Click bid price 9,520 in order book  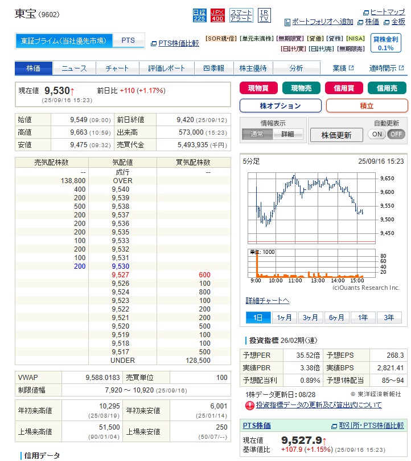[x=120, y=326]
